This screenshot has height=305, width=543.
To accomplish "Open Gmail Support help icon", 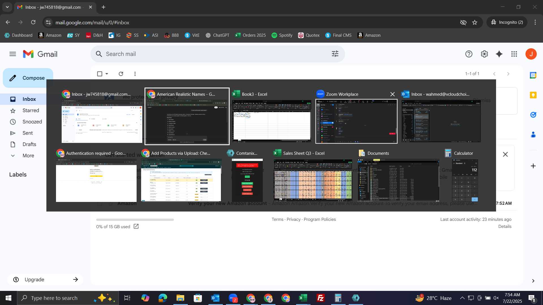I will coord(469,54).
